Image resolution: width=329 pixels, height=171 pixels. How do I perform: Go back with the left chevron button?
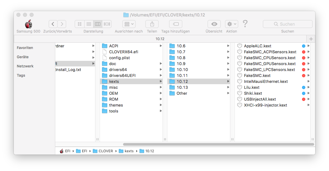tap(53, 24)
